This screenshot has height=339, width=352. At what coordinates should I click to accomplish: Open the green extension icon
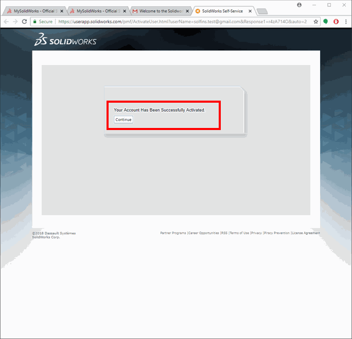326,22
